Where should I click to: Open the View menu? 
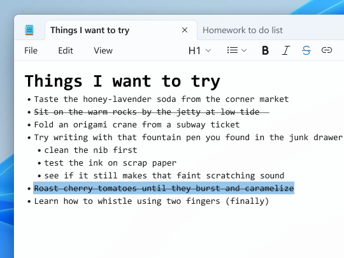(103, 51)
